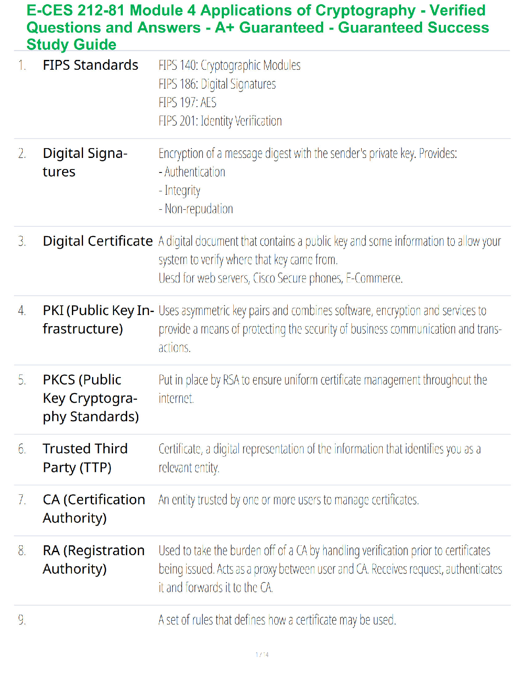The width and height of the screenshot is (524, 678).
Task: Select the term FIPS Standards
Action: [x=90, y=65]
